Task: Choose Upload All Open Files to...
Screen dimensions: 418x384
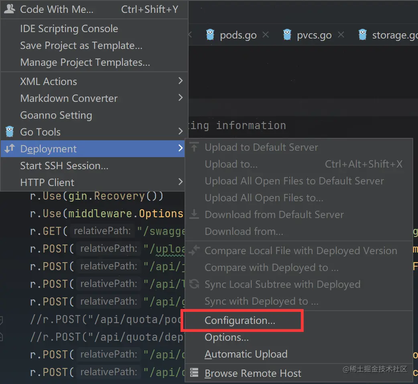Action: (298, 198)
